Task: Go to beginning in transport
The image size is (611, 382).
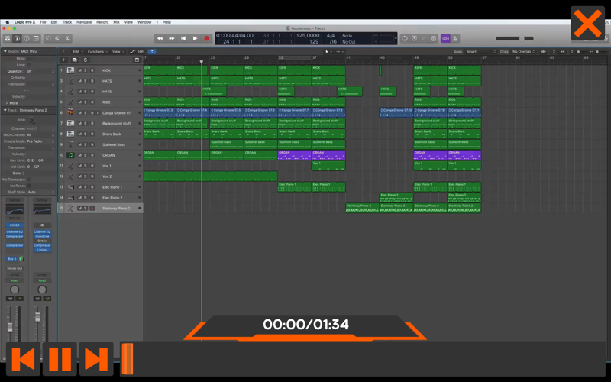Action: coord(183,38)
